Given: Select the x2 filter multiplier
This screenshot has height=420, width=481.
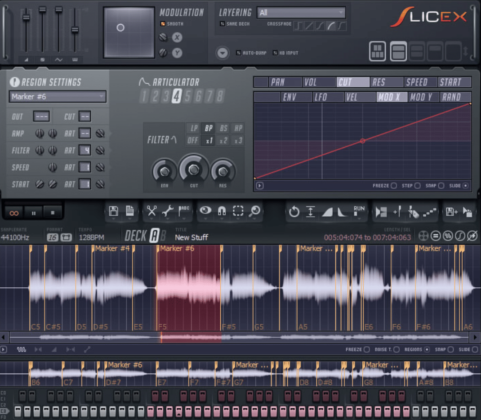Looking at the screenshot, I should coord(223,140).
